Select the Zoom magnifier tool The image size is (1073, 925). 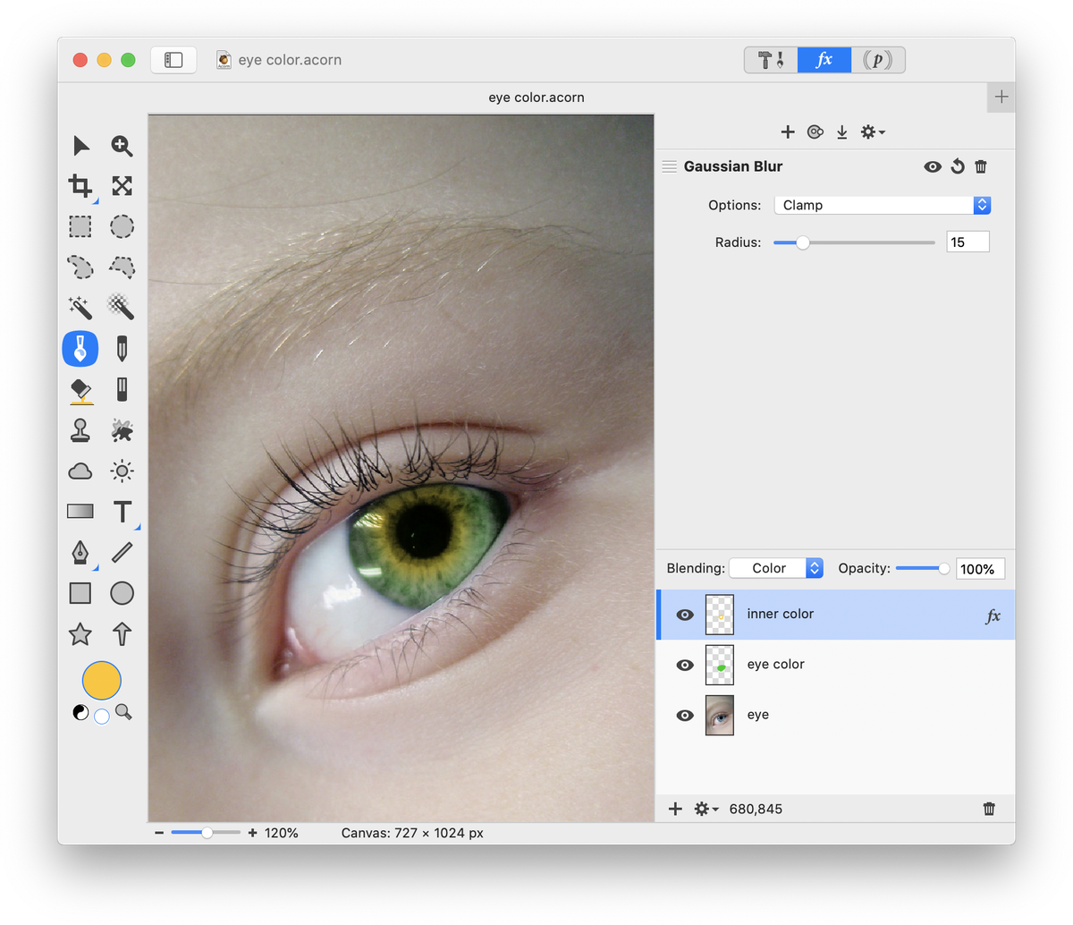pos(122,145)
